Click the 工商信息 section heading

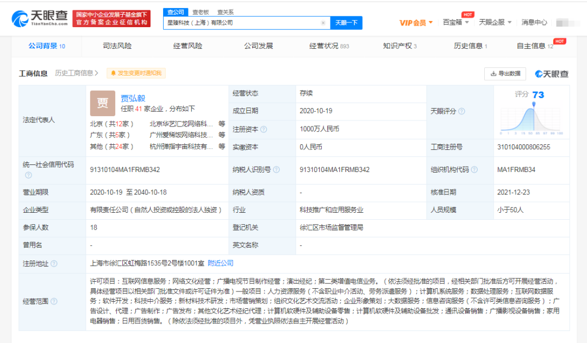(x=33, y=74)
